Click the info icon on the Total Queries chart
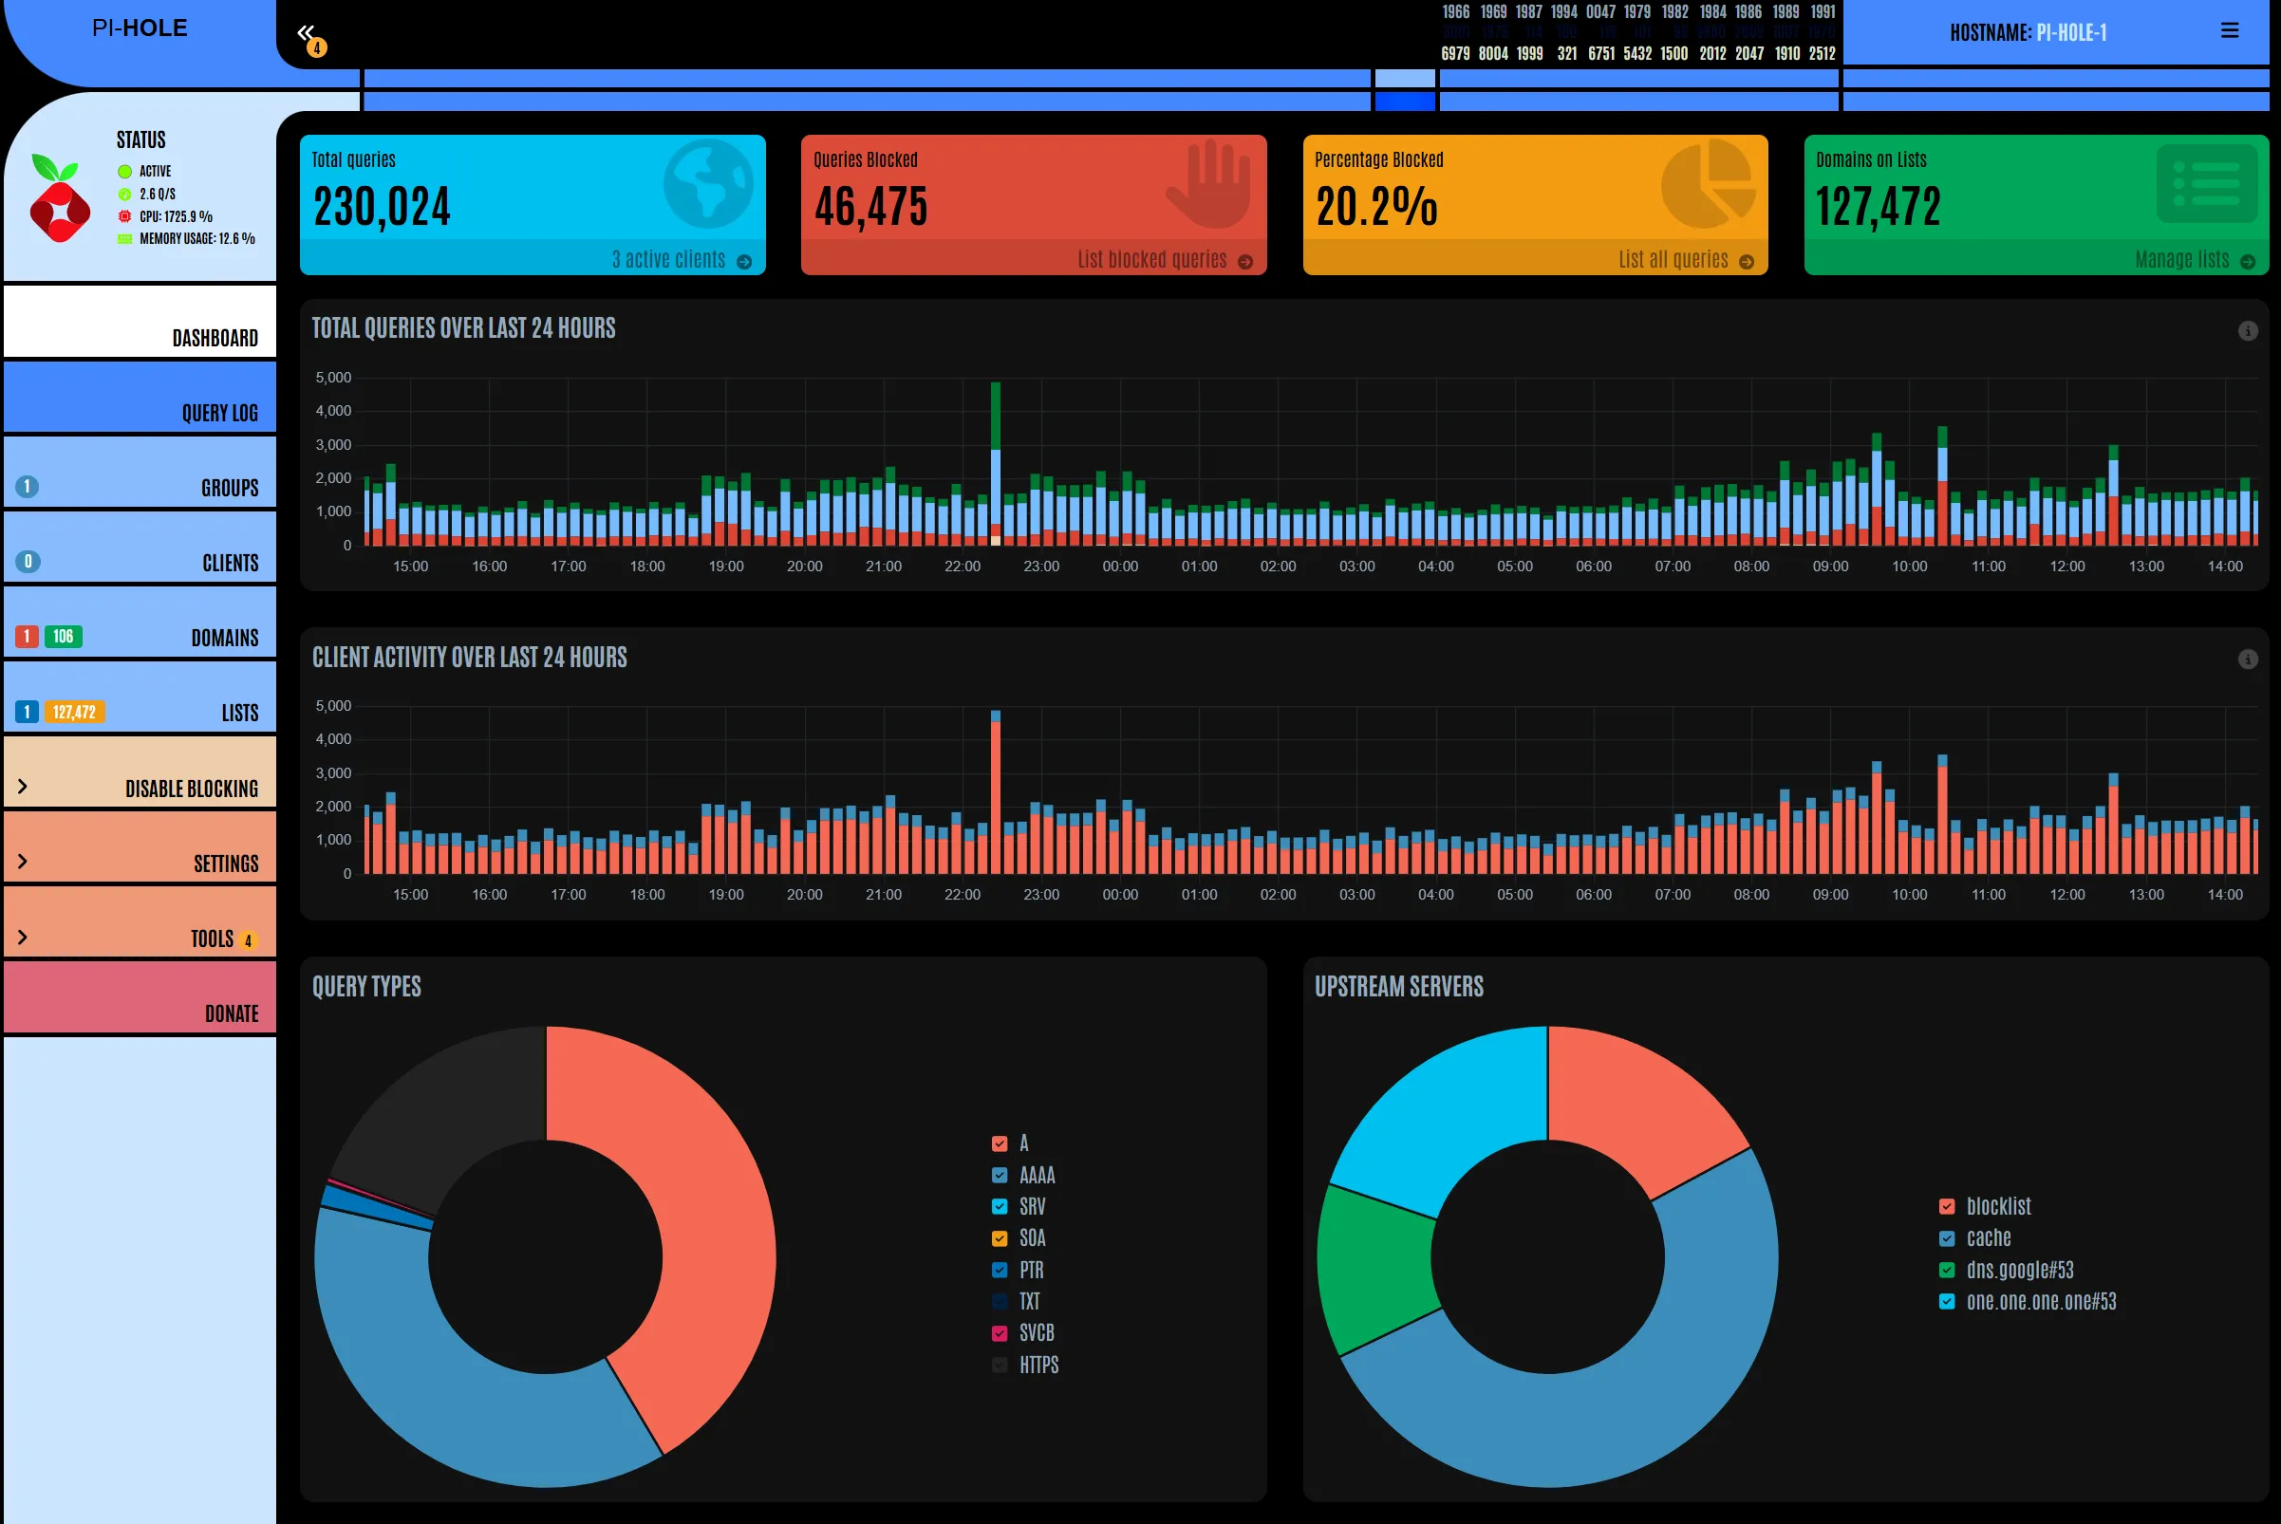 point(2247,331)
